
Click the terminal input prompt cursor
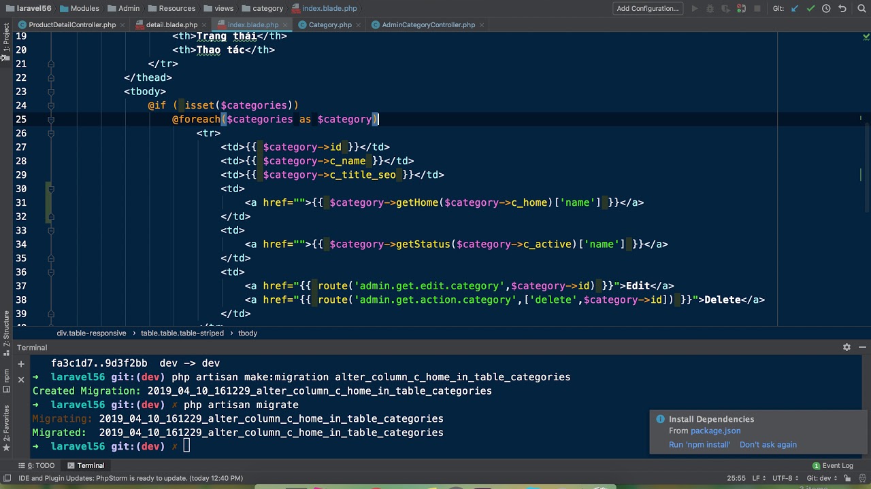tap(186, 446)
